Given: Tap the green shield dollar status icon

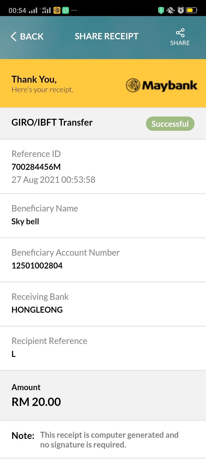Looking at the screenshot, I should [161, 11].
